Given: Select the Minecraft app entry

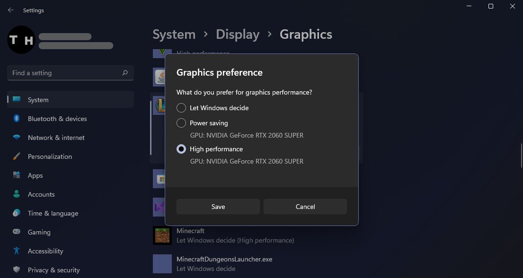Looking at the screenshot, I should [257, 235].
